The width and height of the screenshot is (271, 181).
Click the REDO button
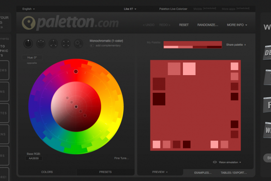point(165,25)
